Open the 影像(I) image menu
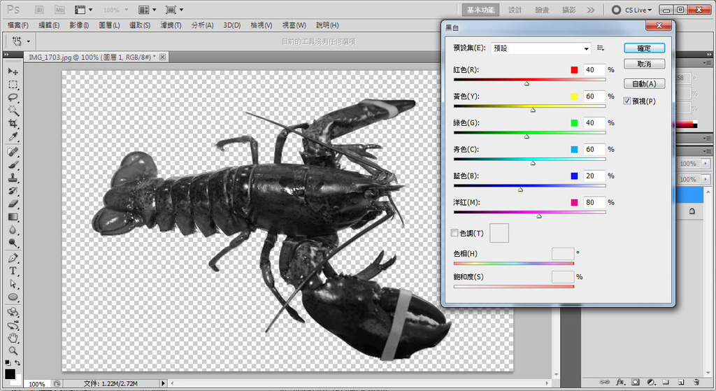 (79, 25)
